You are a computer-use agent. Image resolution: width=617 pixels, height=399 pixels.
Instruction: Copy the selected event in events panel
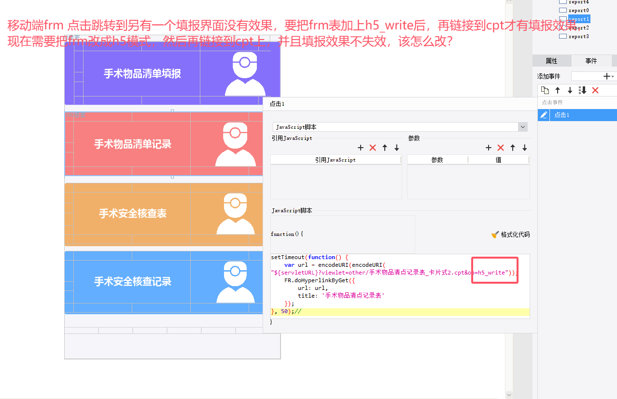pos(545,90)
